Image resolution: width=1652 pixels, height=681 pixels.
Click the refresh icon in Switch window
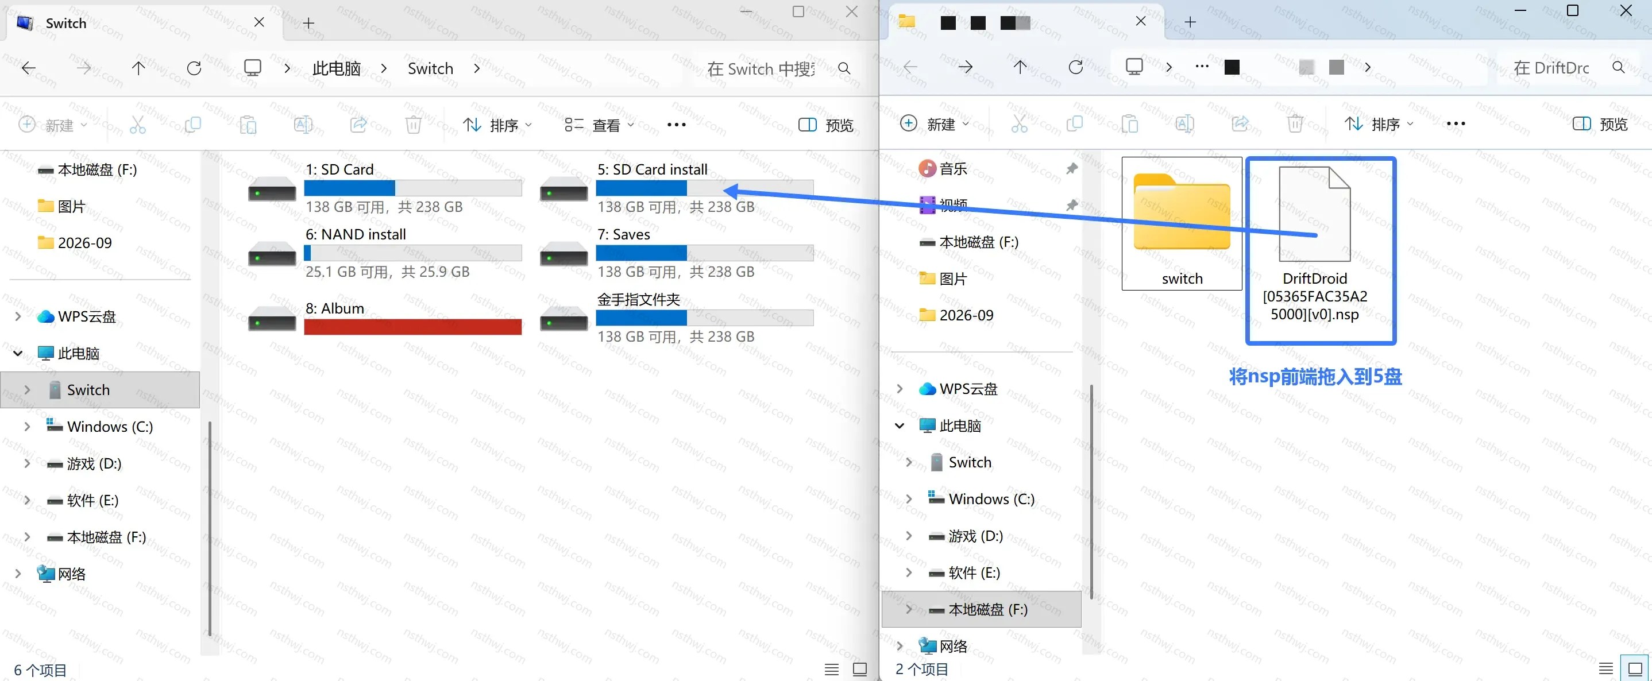(x=194, y=68)
